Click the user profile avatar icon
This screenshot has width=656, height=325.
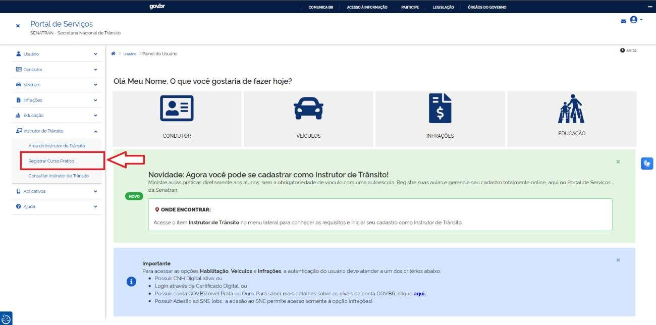[633, 21]
